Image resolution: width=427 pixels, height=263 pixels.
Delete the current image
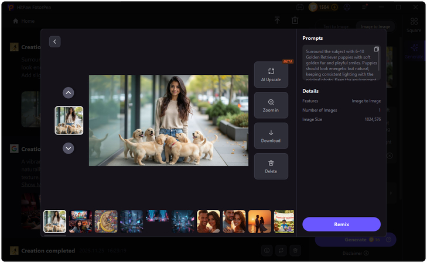pos(271,167)
